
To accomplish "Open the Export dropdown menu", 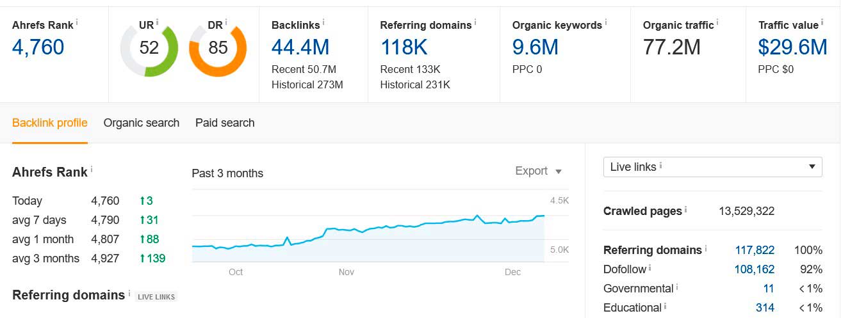I will click(538, 171).
